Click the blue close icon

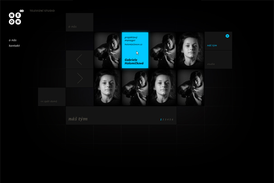(x=227, y=36)
